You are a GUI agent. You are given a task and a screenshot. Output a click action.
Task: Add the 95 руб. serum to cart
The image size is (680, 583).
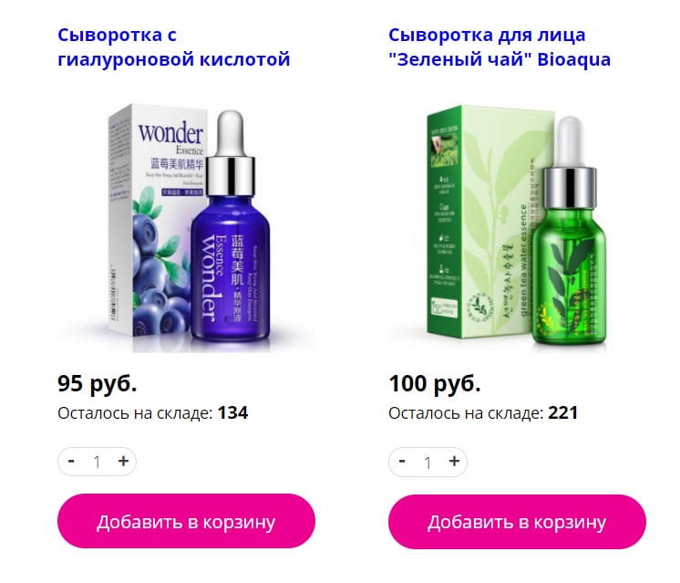(x=186, y=521)
